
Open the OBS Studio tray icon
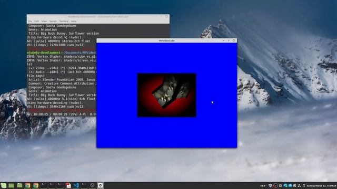(275, 185)
